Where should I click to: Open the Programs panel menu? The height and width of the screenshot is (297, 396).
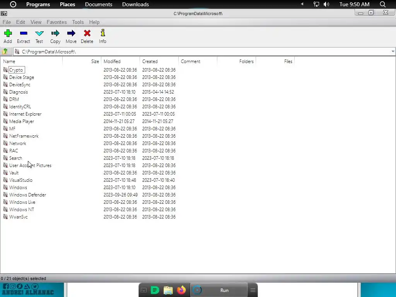pos(38,4)
